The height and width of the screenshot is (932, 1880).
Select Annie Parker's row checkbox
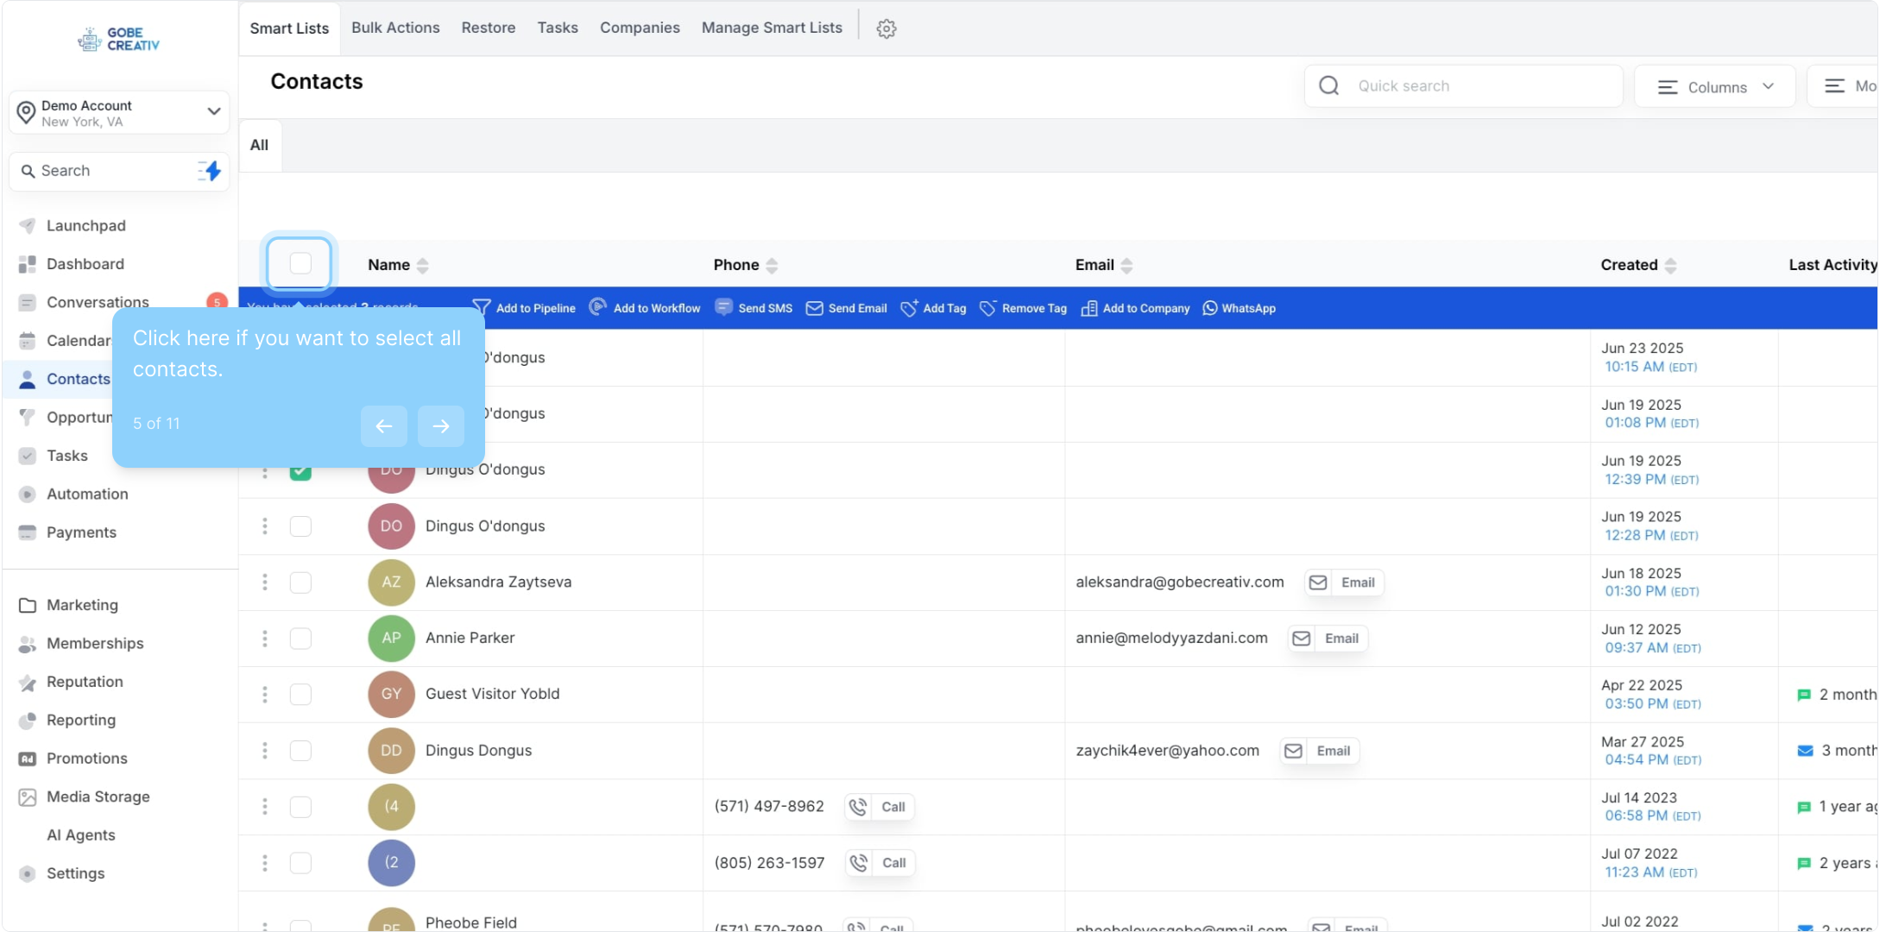[300, 639]
